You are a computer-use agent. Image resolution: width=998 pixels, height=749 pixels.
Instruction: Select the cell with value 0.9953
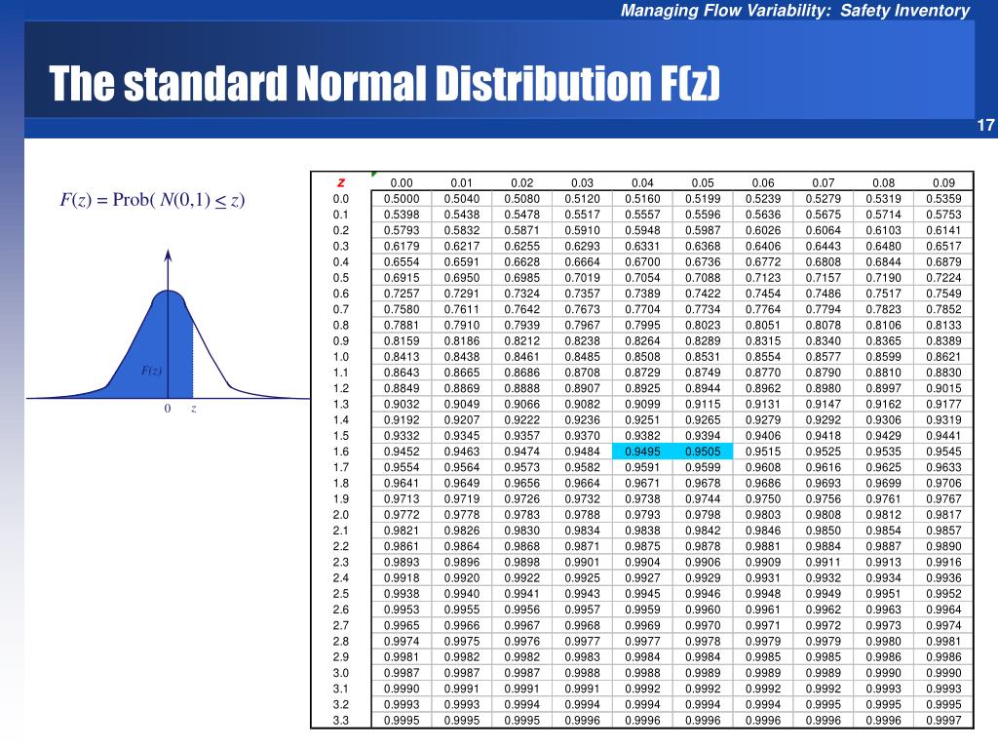coord(402,610)
